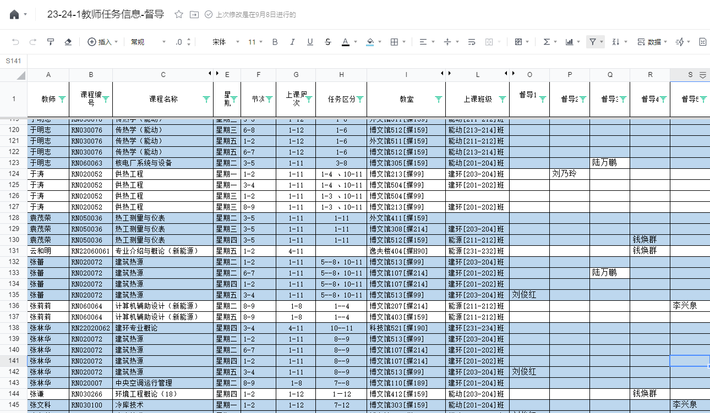Click the clear format eraser icon

pos(68,42)
